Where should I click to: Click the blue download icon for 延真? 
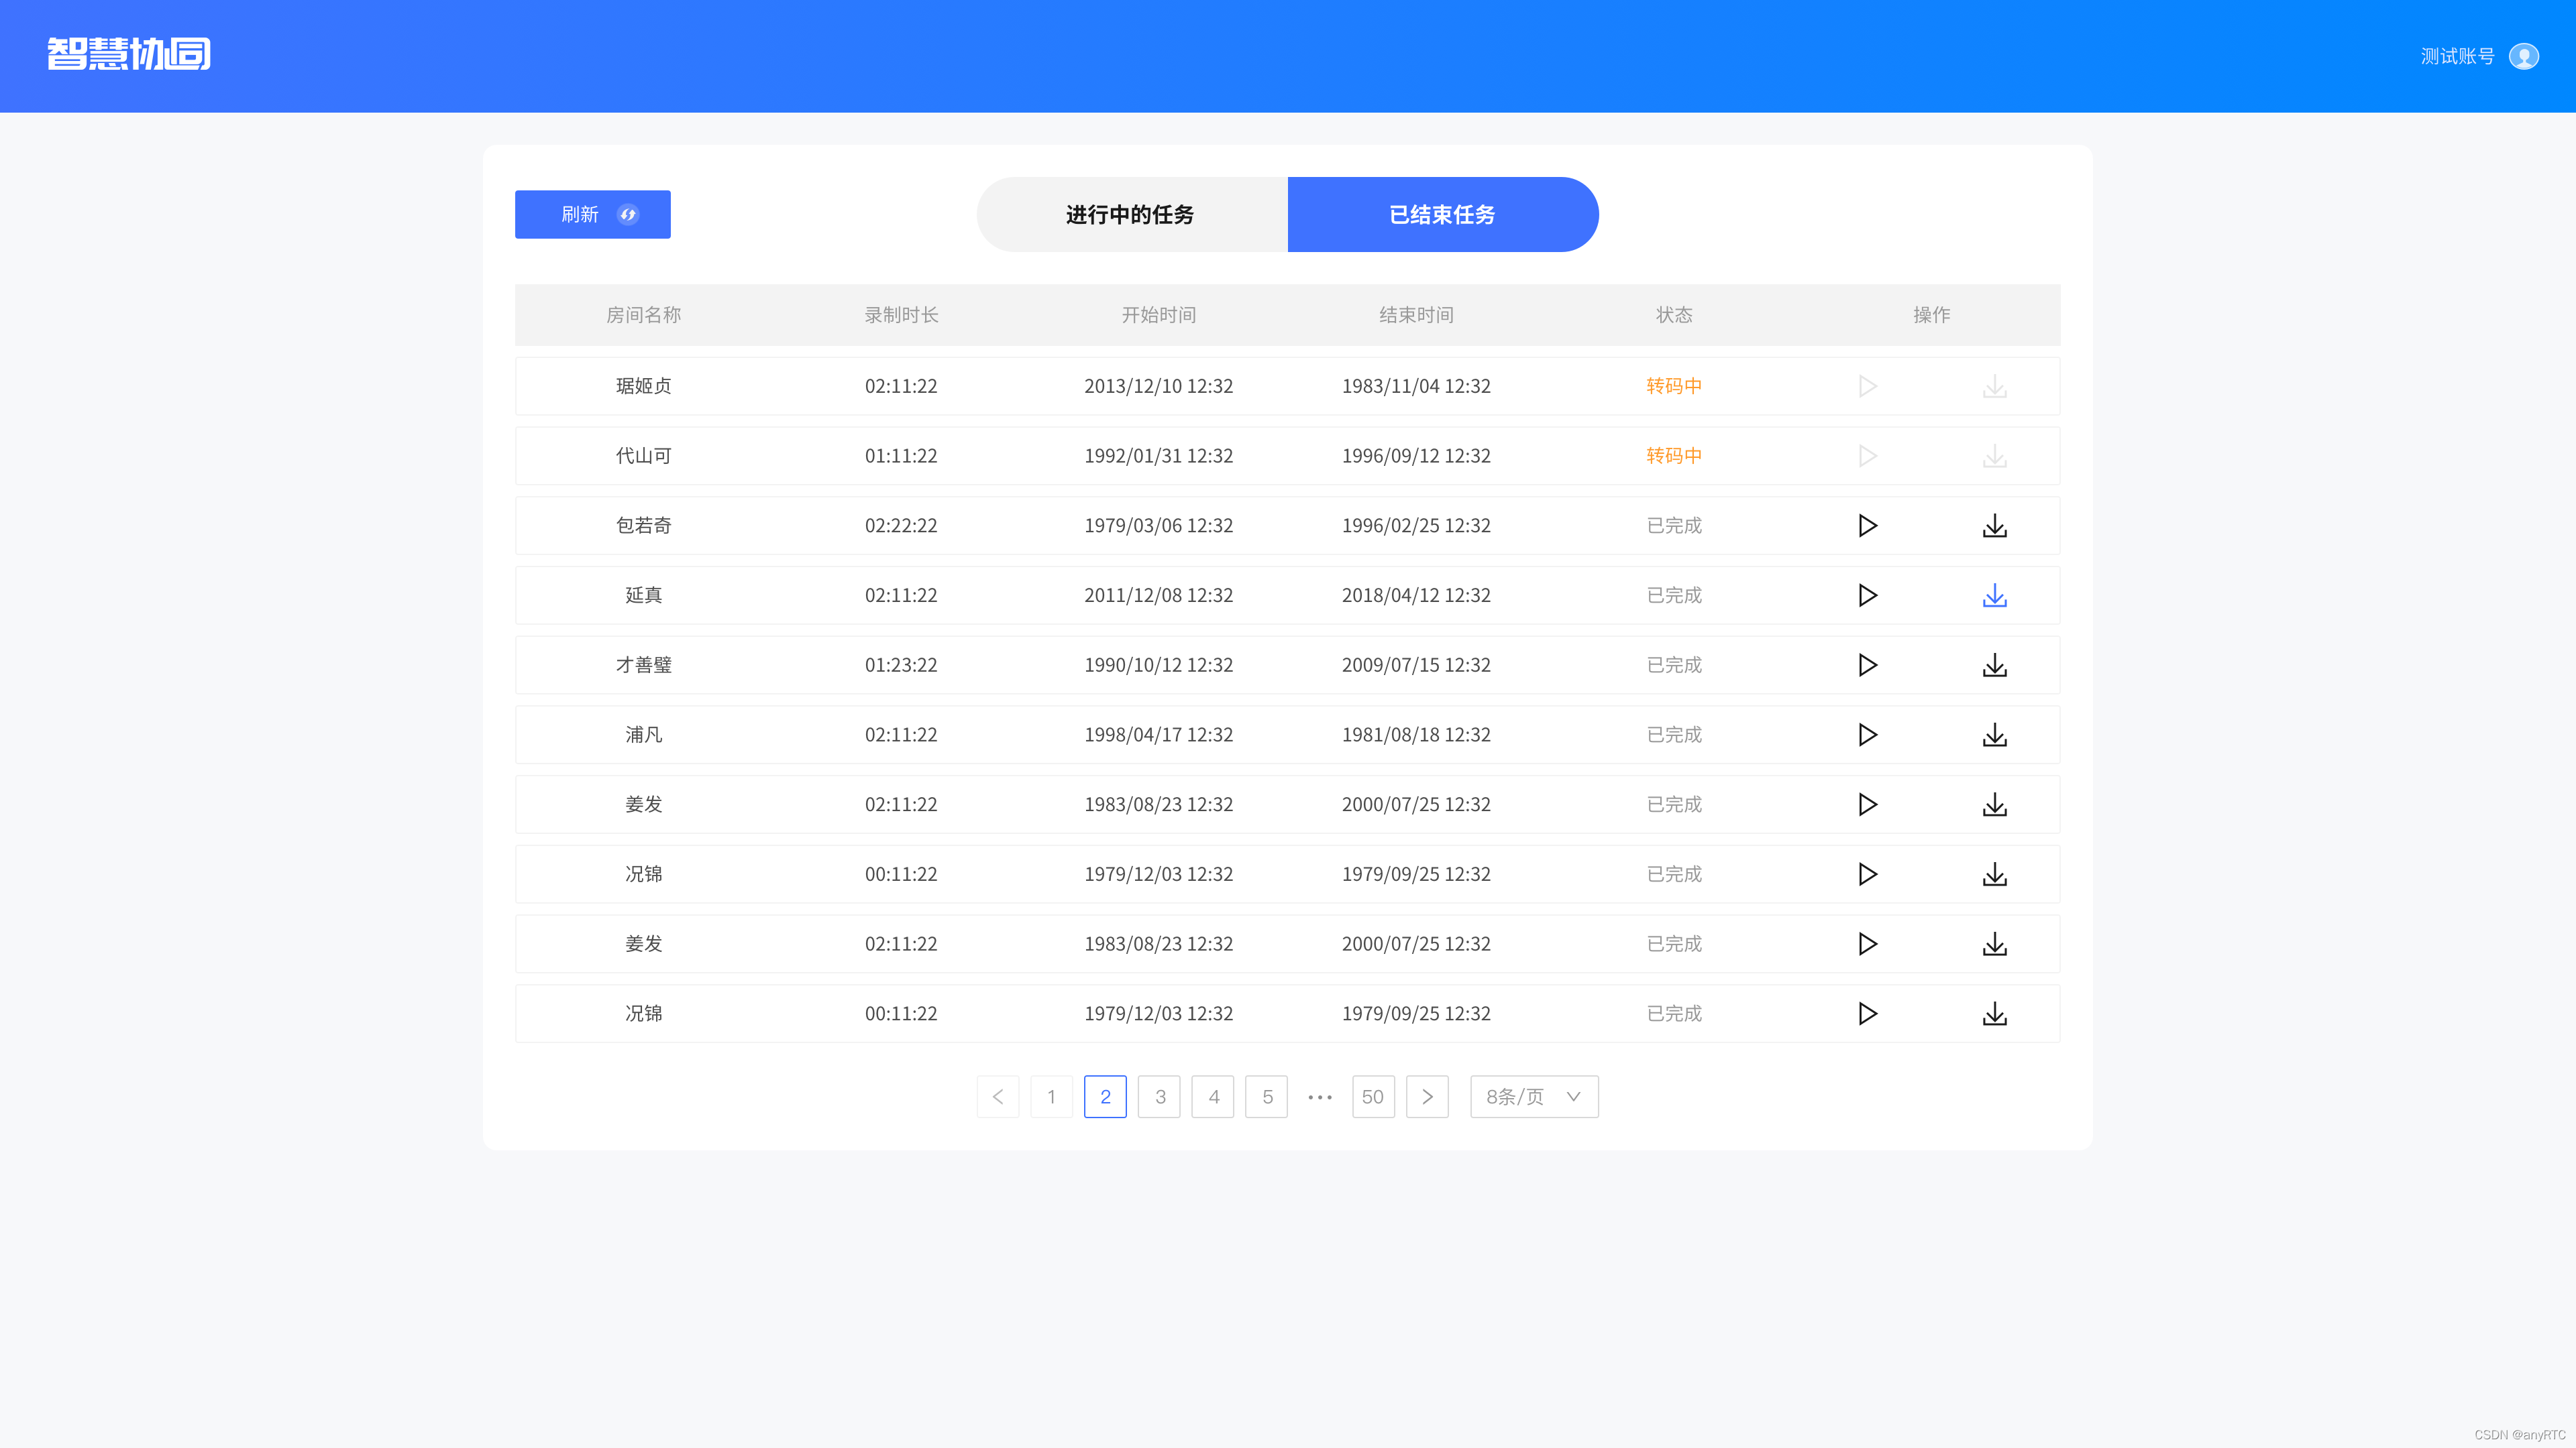[1994, 595]
